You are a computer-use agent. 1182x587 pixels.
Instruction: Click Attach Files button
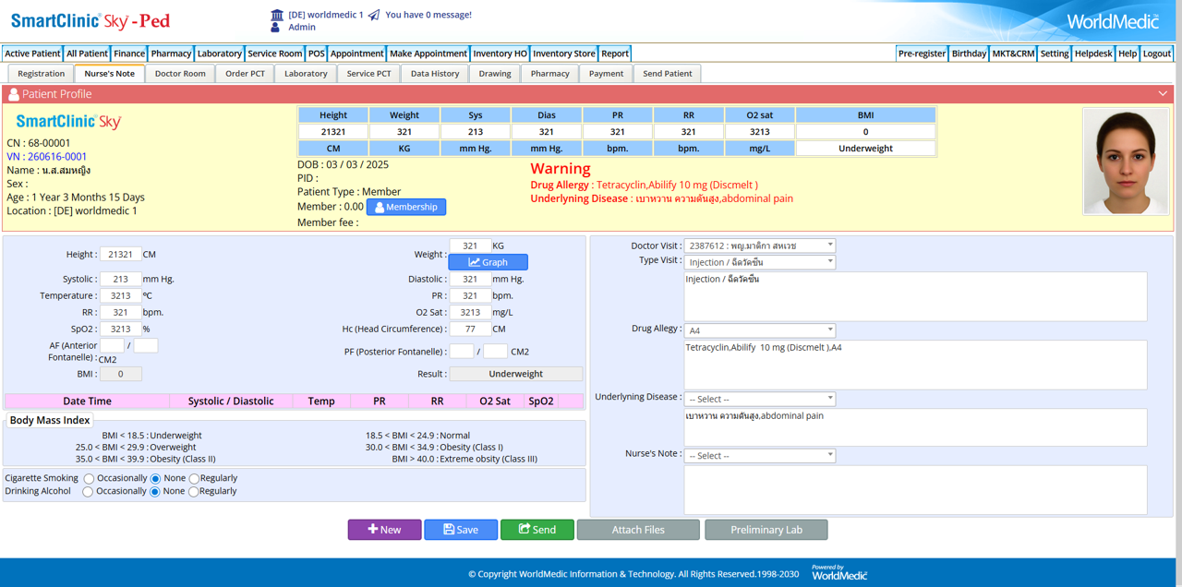tap(638, 530)
